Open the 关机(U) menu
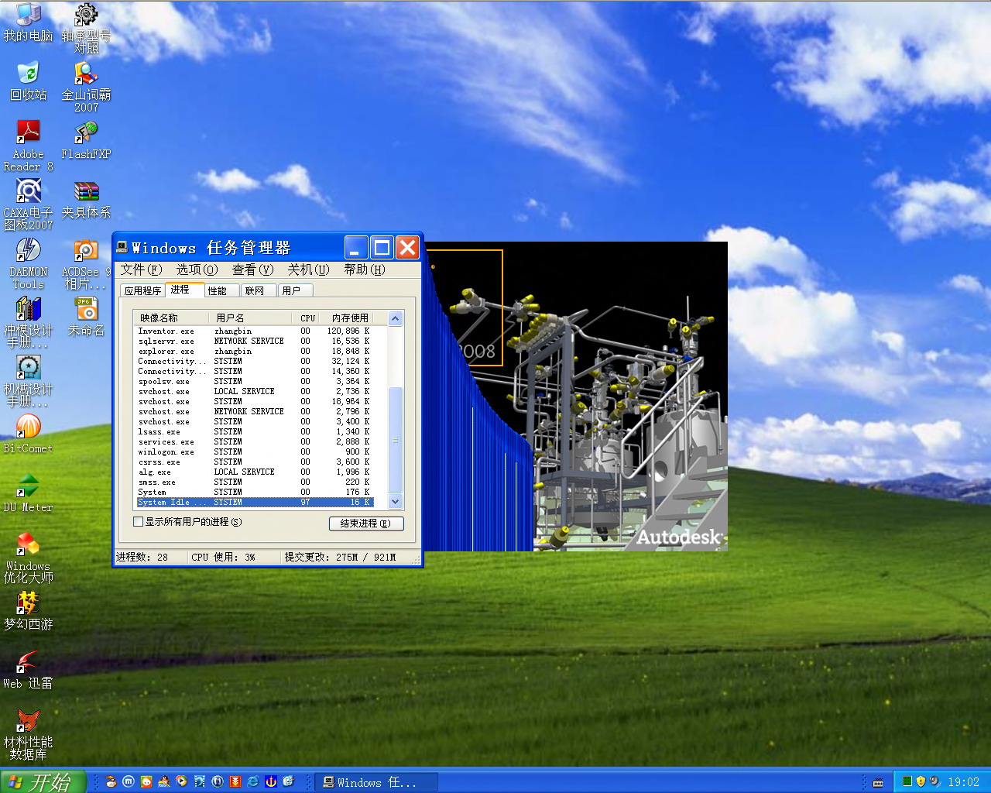Screen dimensions: 991x793 tap(309, 269)
